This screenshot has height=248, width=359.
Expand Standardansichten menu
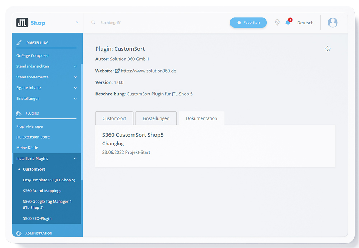click(46, 66)
